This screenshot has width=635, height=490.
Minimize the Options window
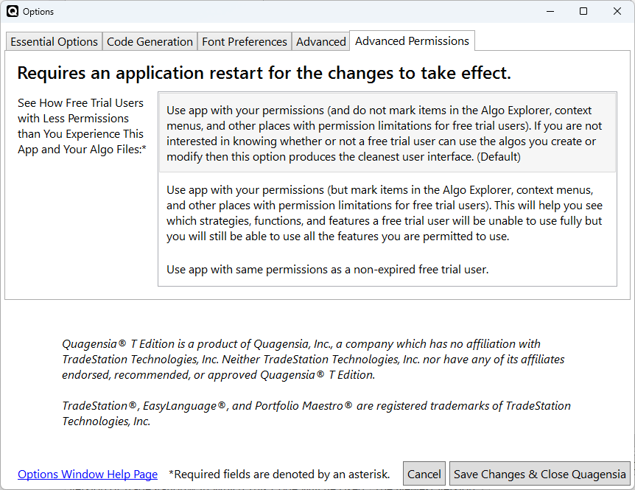click(x=550, y=11)
